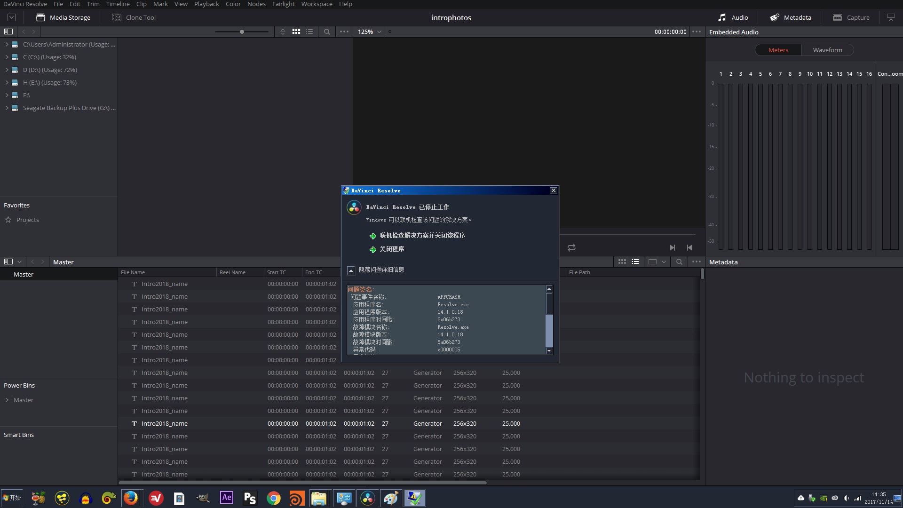Open the Clone Tool

pos(134,17)
